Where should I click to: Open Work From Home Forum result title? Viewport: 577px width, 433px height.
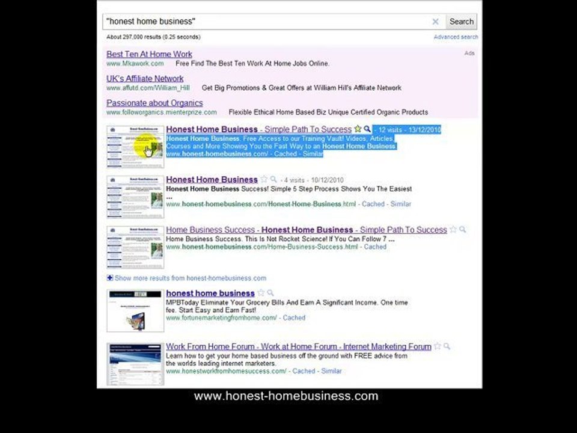299,347
